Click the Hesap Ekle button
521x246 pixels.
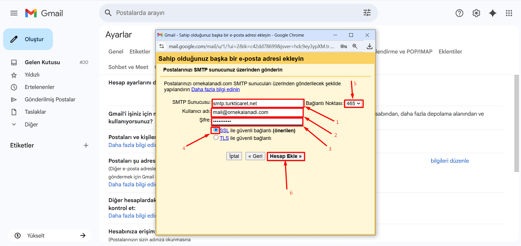click(x=286, y=156)
